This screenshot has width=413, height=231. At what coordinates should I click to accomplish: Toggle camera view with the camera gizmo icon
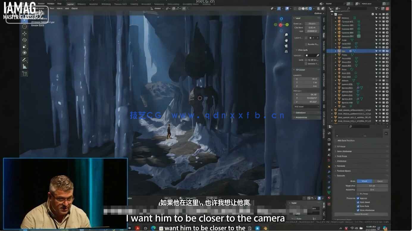(286, 46)
